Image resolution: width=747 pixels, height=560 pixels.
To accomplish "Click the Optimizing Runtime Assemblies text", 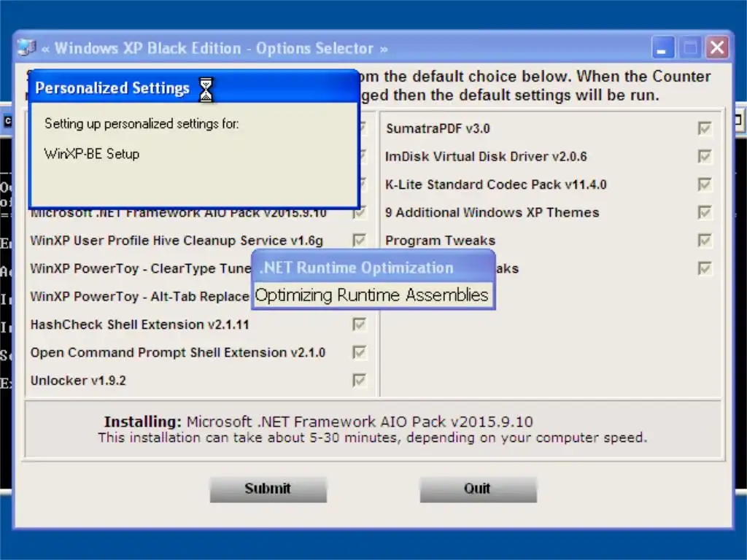I will (x=371, y=295).
